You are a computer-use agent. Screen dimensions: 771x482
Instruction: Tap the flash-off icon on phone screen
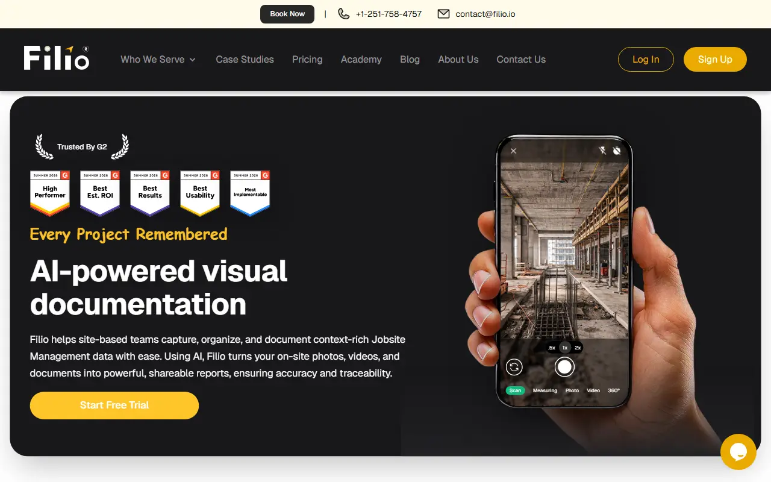602,151
